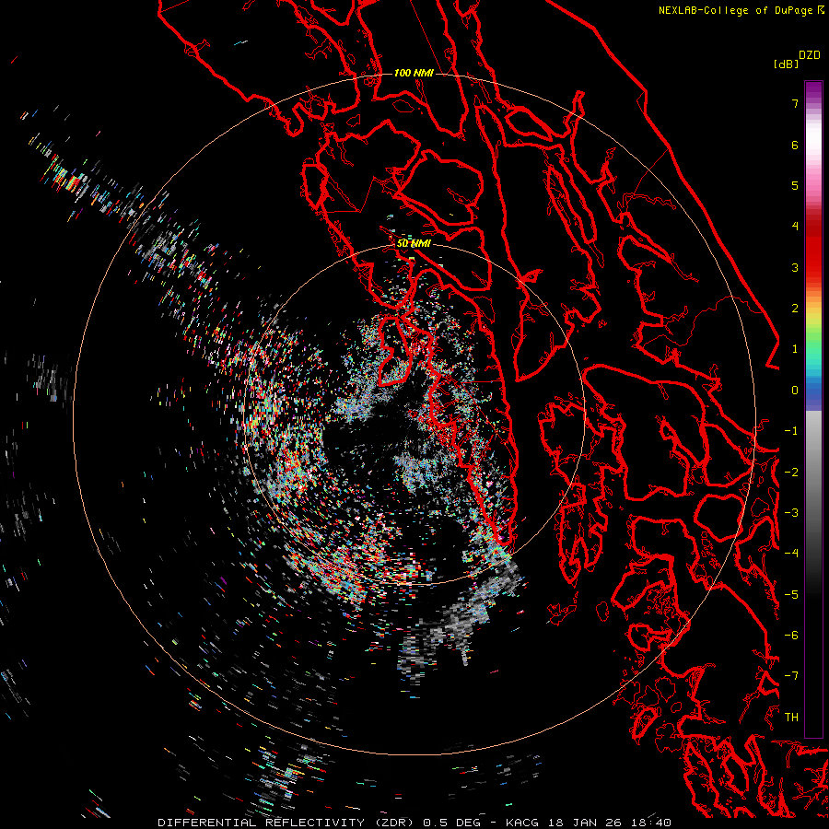Click the DZD label above color scale
Screen dimensions: 829x829
coord(810,55)
